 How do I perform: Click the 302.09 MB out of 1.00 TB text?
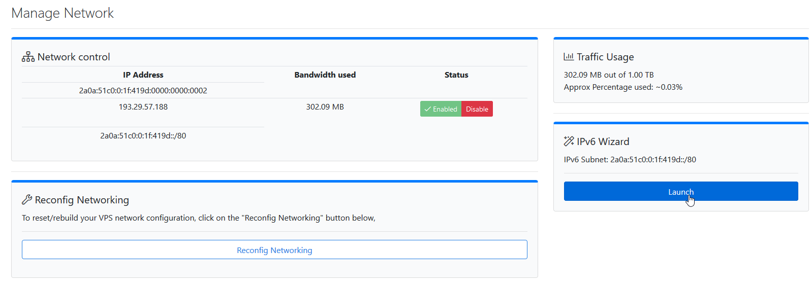coord(609,75)
